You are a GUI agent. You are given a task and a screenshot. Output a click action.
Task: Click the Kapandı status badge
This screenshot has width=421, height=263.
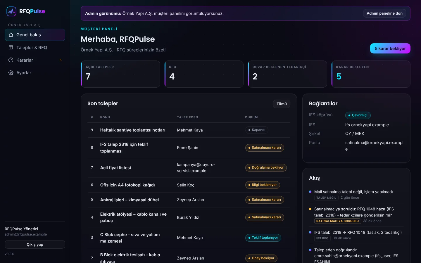tap(257, 130)
